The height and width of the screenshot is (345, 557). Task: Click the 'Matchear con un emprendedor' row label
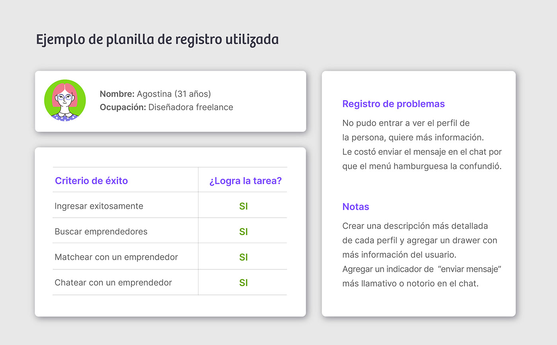(x=116, y=257)
